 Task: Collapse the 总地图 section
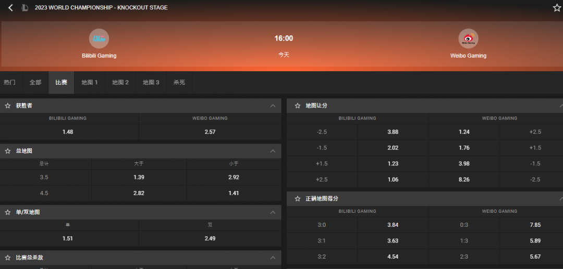(x=273, y=151)
